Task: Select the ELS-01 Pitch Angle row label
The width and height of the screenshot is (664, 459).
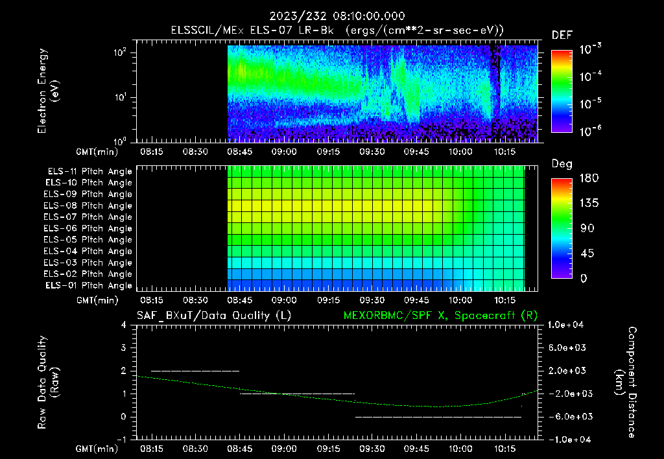Action: (x=89, y=285)
